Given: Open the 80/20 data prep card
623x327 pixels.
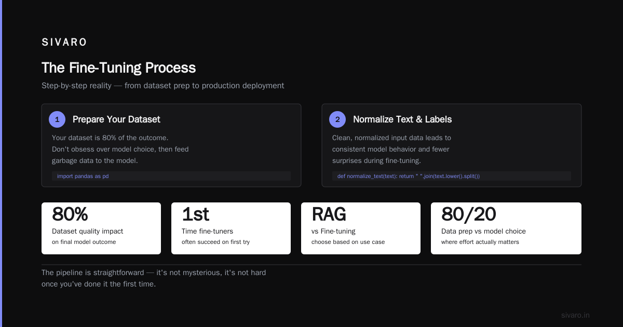Looking at the screenshot, I should click(506, 228).
